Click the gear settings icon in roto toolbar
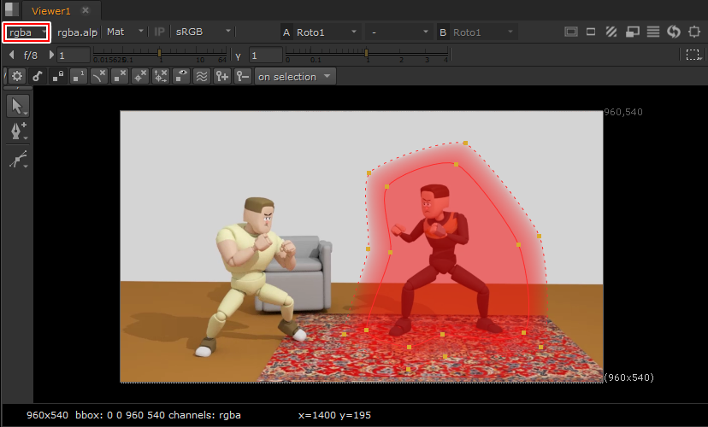 [x=16, y=76]
